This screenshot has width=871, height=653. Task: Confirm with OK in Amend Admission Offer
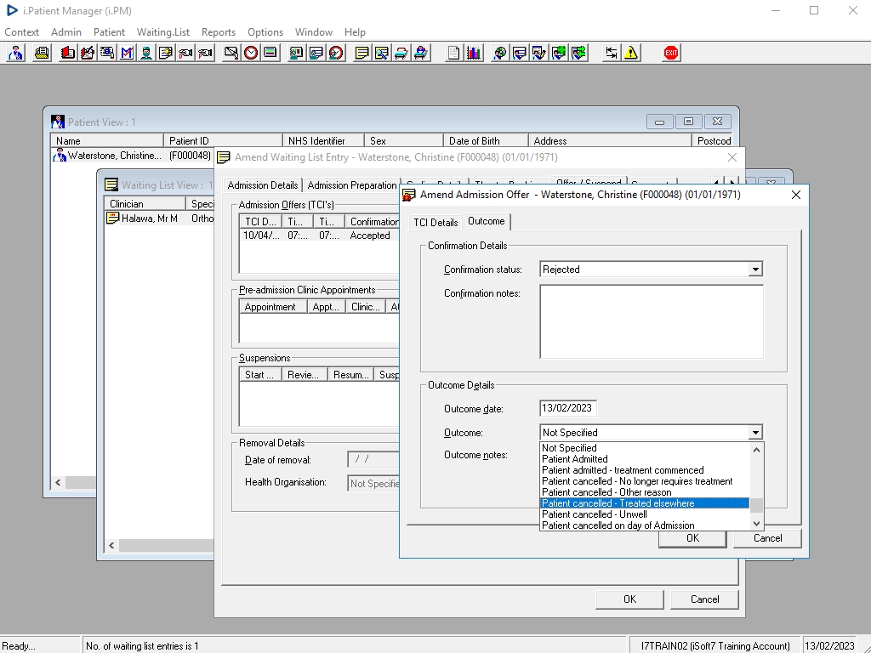point(692,538)
